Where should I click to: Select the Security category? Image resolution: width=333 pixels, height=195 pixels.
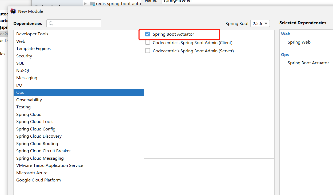(x=79, y=56)
